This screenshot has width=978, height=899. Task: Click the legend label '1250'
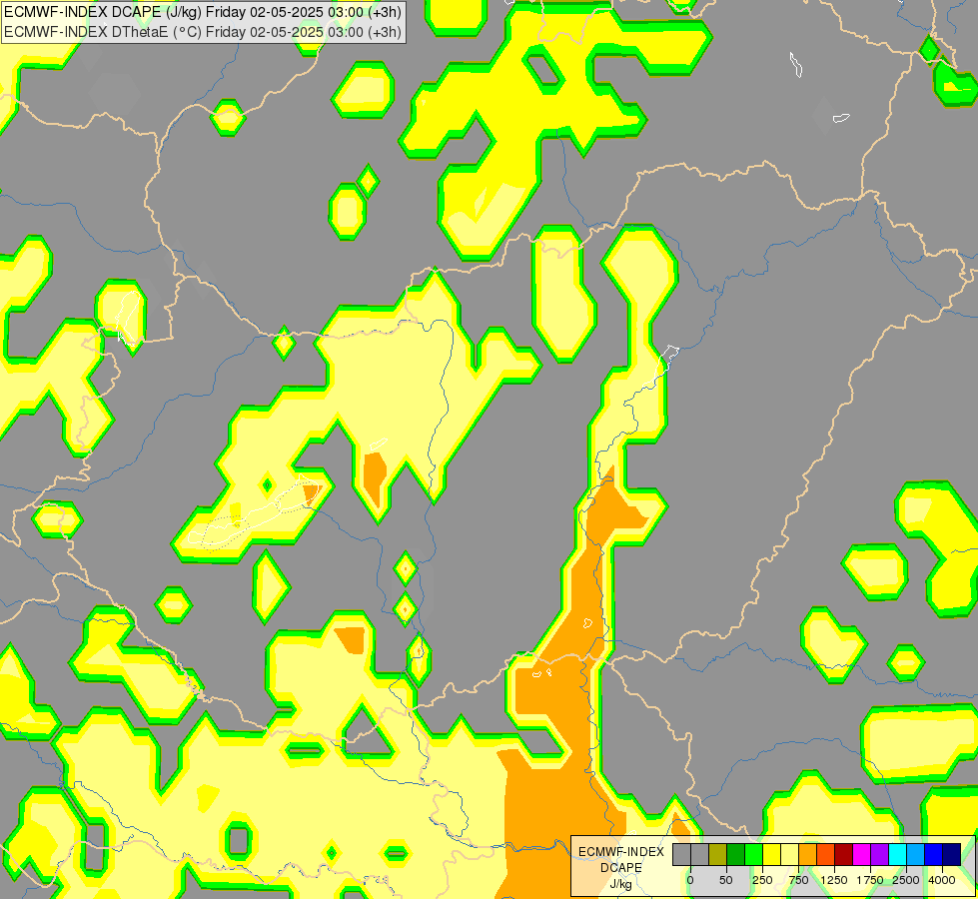coord(834,880)
